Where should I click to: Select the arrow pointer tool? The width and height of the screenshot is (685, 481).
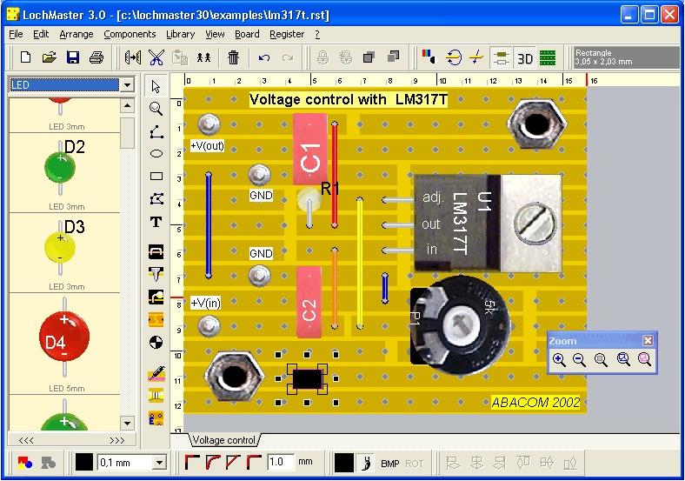[156, 86]
